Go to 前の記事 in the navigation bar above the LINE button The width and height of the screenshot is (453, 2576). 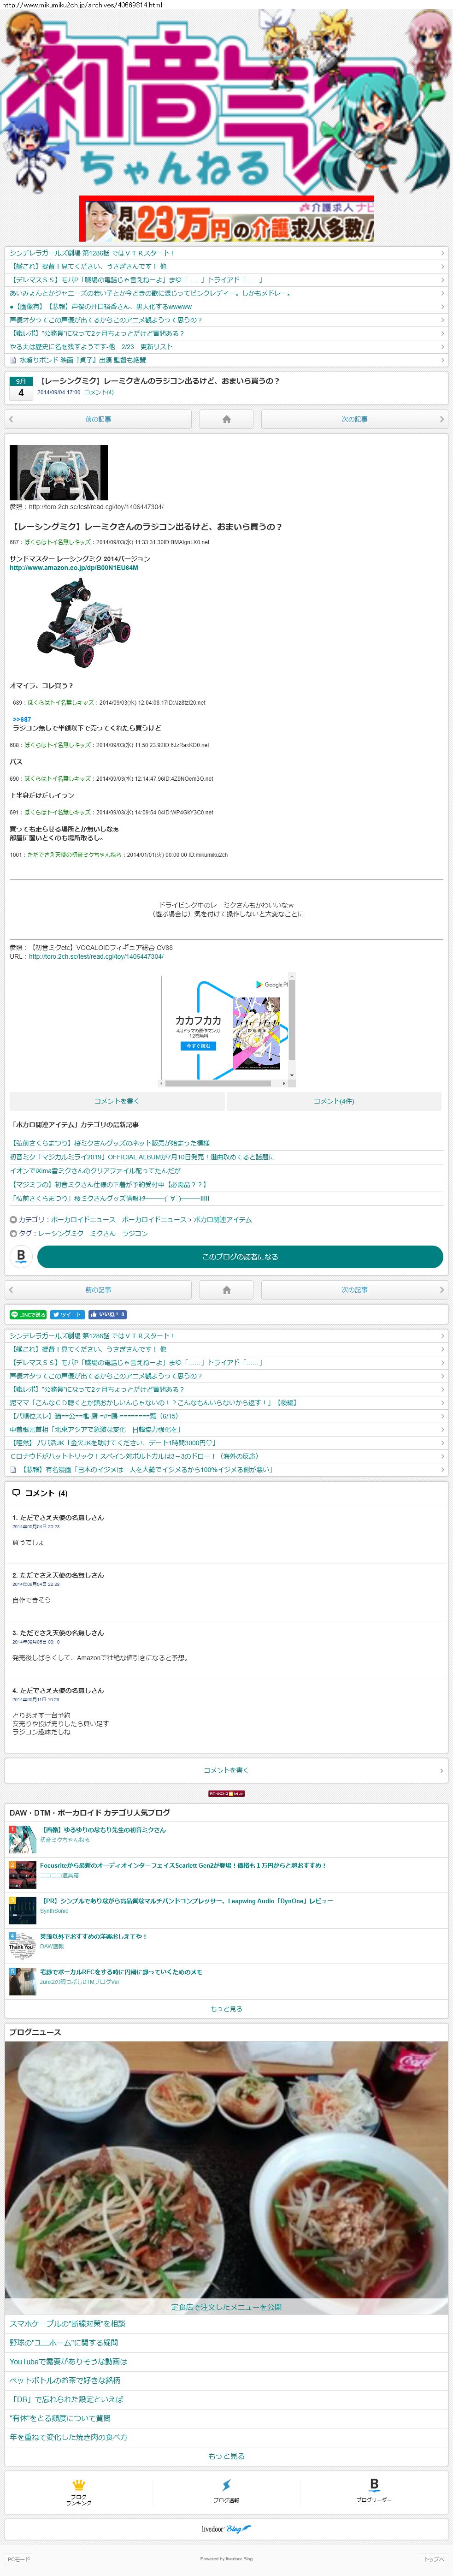pos(98,1290)
